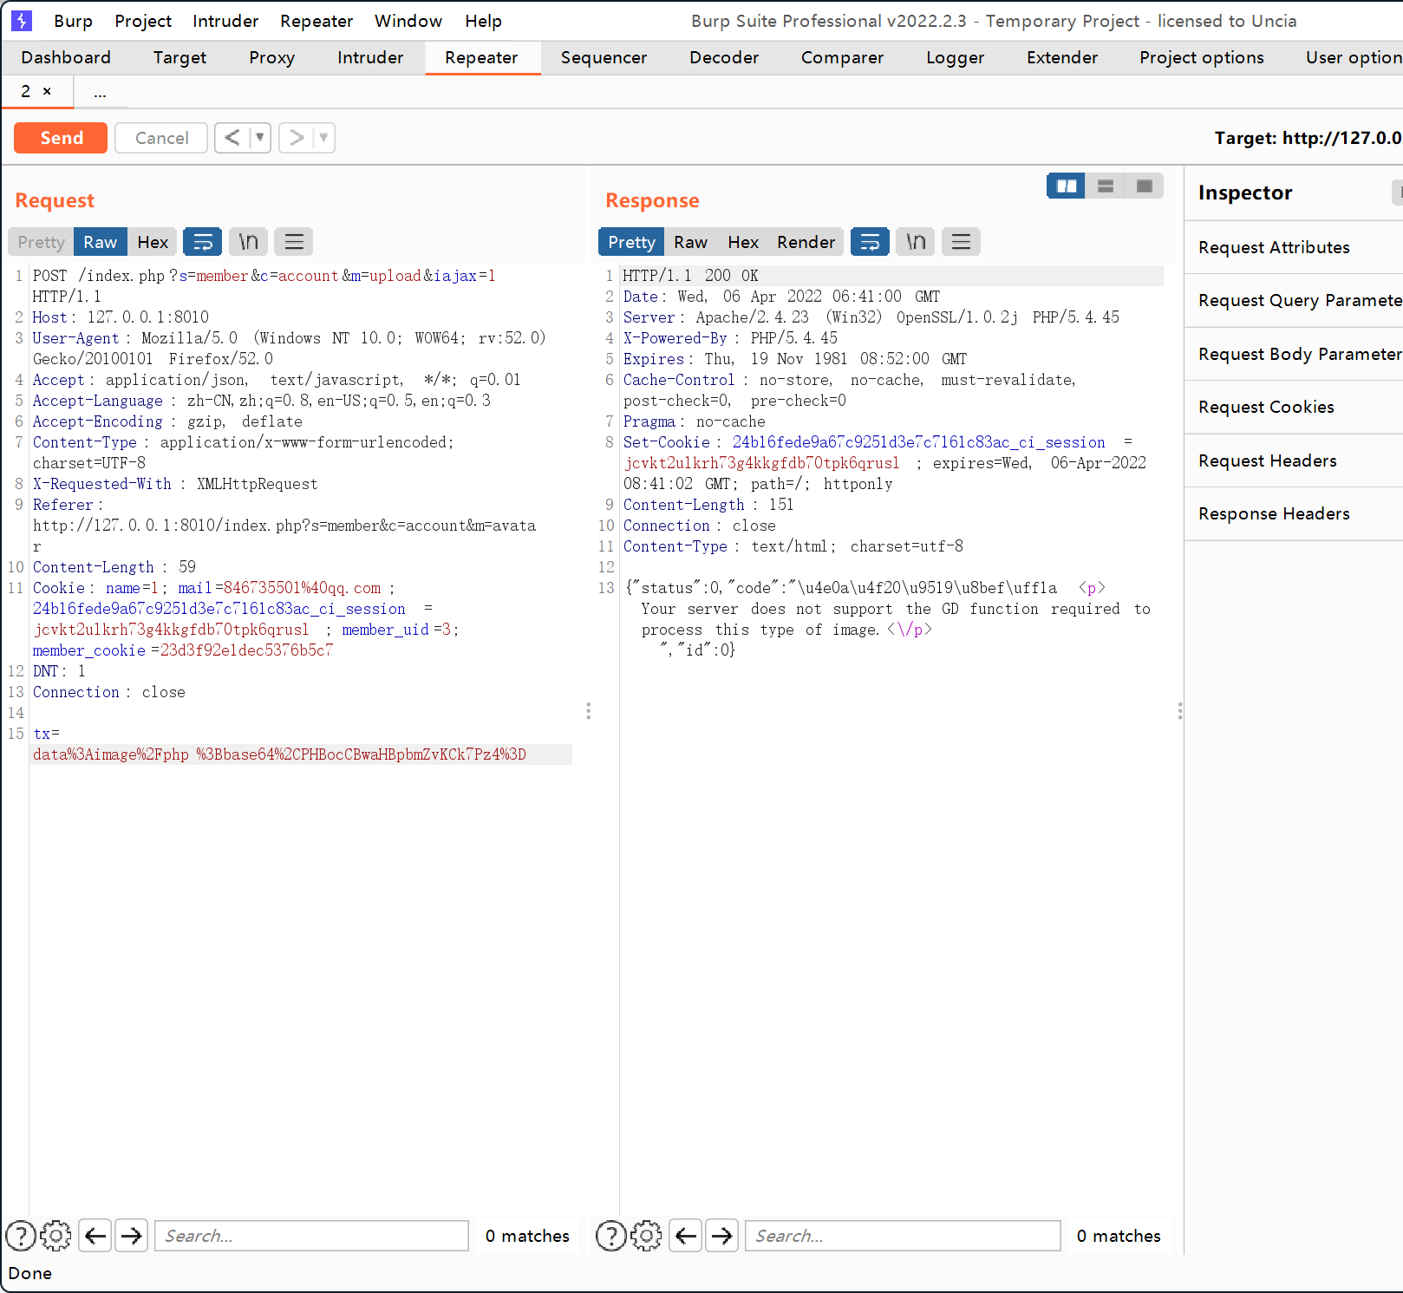1403x1293 pixels.
Task: Jump to next Response search match
Action: pos(722,1236)
